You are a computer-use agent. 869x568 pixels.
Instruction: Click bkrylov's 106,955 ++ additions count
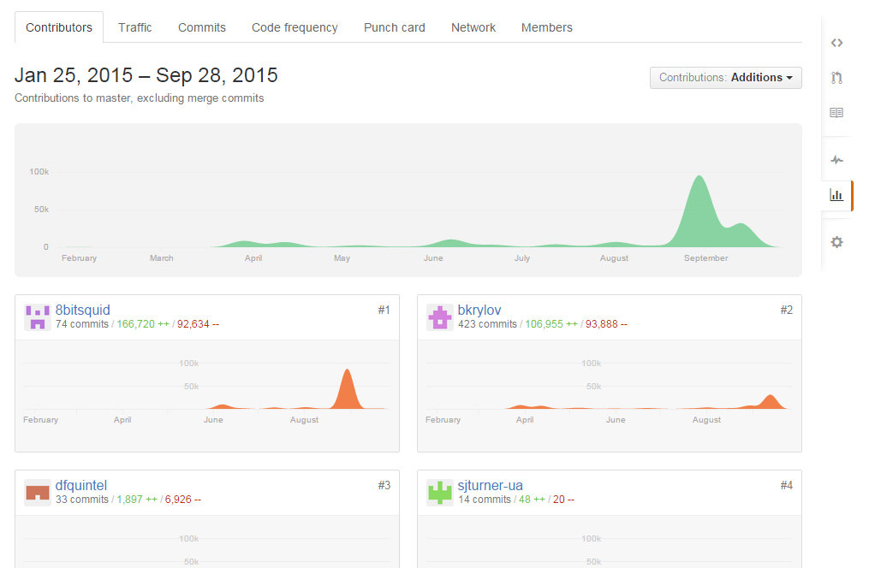(551, 324)
